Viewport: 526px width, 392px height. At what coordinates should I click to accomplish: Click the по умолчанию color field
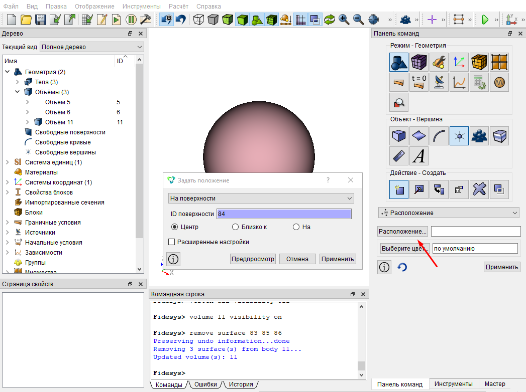(x=475, y=249)
